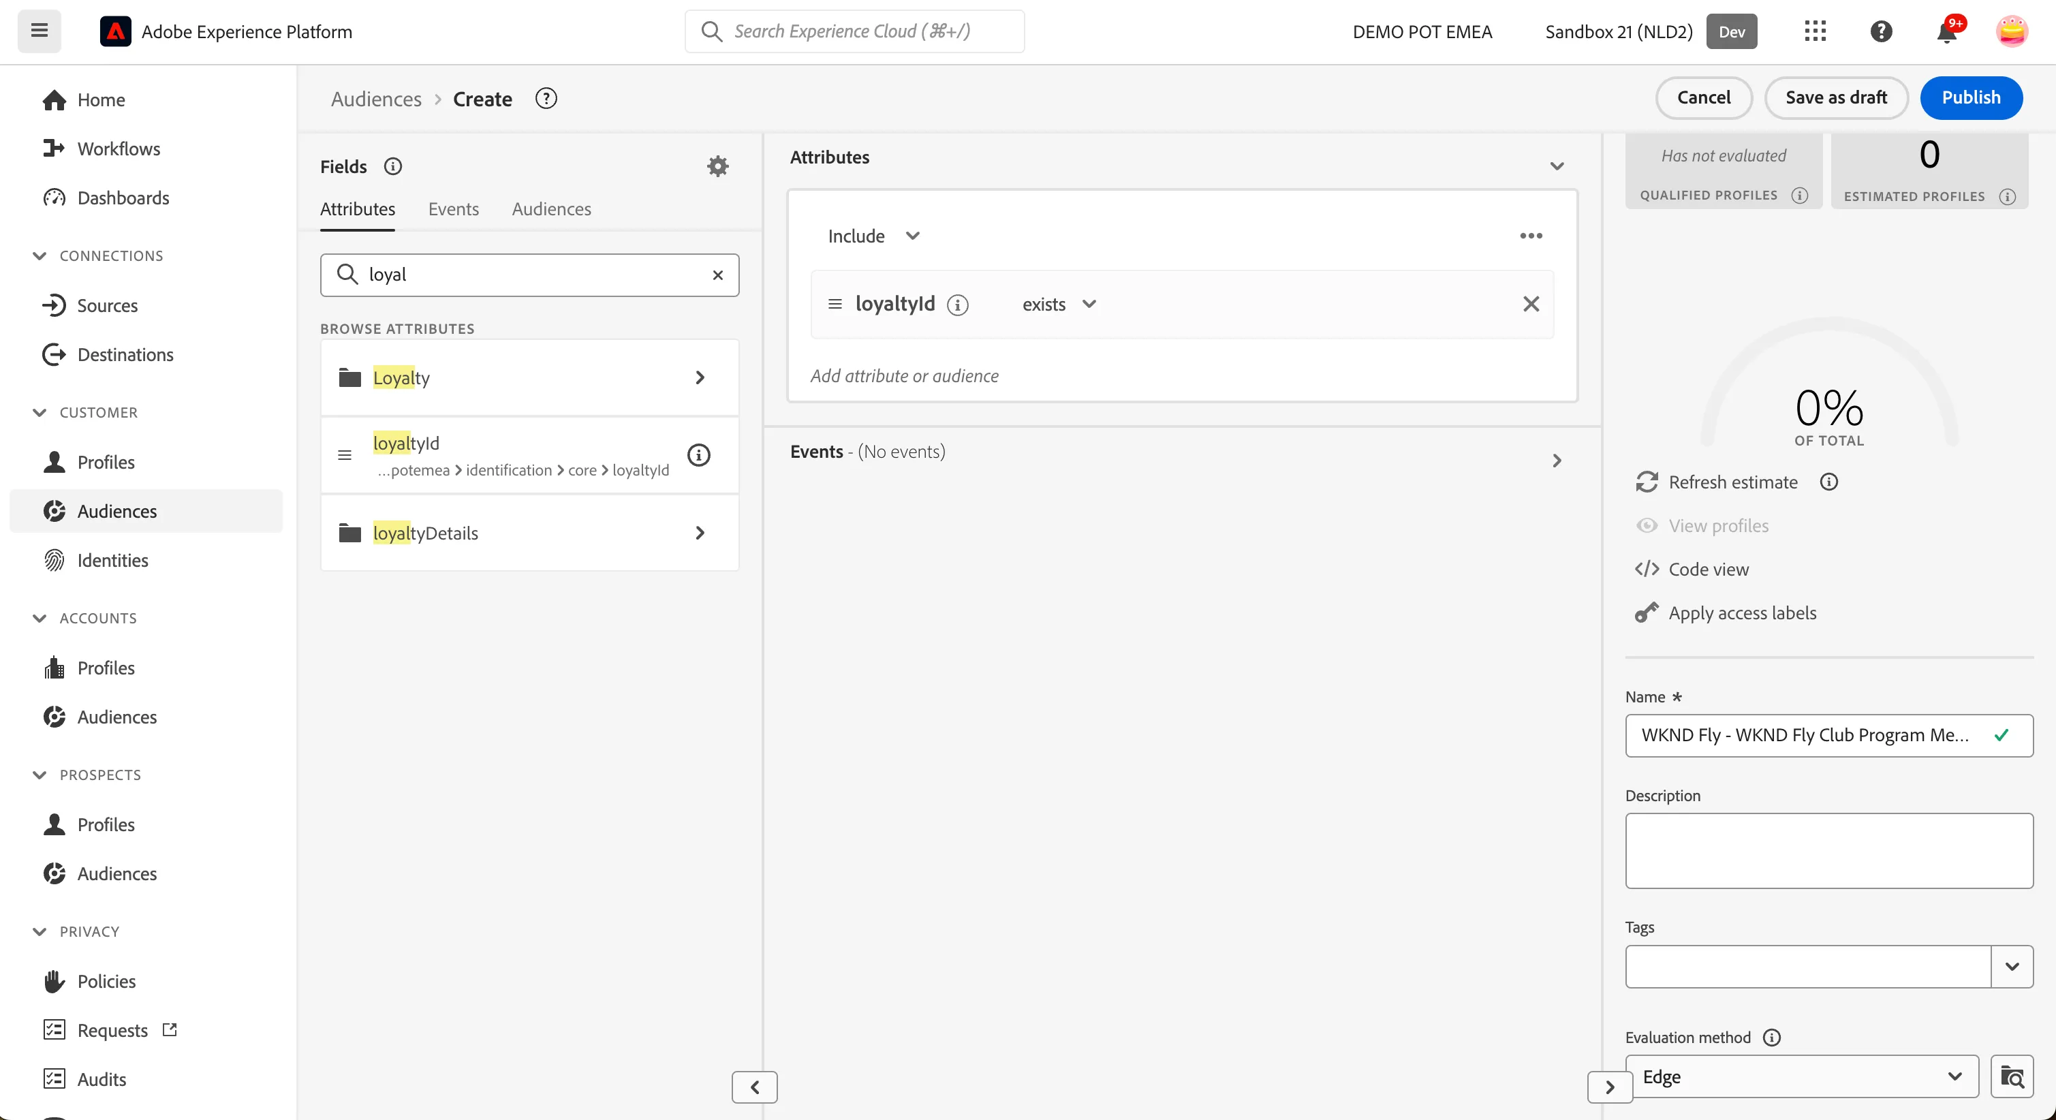Image resolution: width=2056 pixels, height=1120 pixels.
Task: Expand the Events section
Action: (x=1557, y=461)
